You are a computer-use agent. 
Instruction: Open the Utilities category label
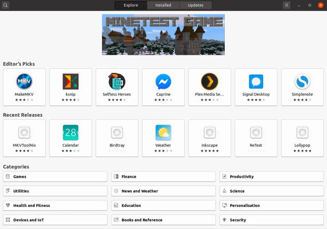[21, 191]
